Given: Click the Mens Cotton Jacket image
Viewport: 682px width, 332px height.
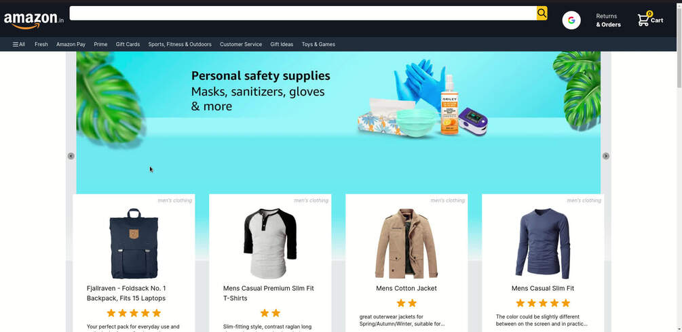Looking at the screenshot, I should 406,243.
